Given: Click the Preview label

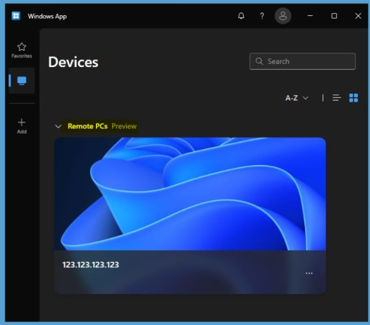Looking at the screenshot, I should [124, 126].
